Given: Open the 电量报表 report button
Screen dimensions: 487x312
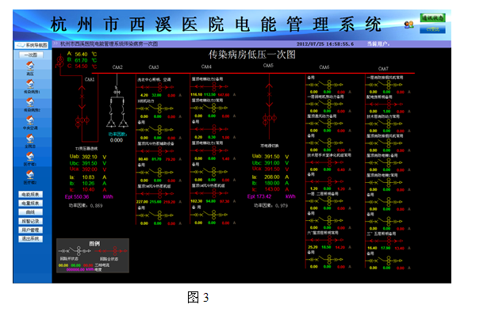Looking at the screenshot, I should coord(30,204).
